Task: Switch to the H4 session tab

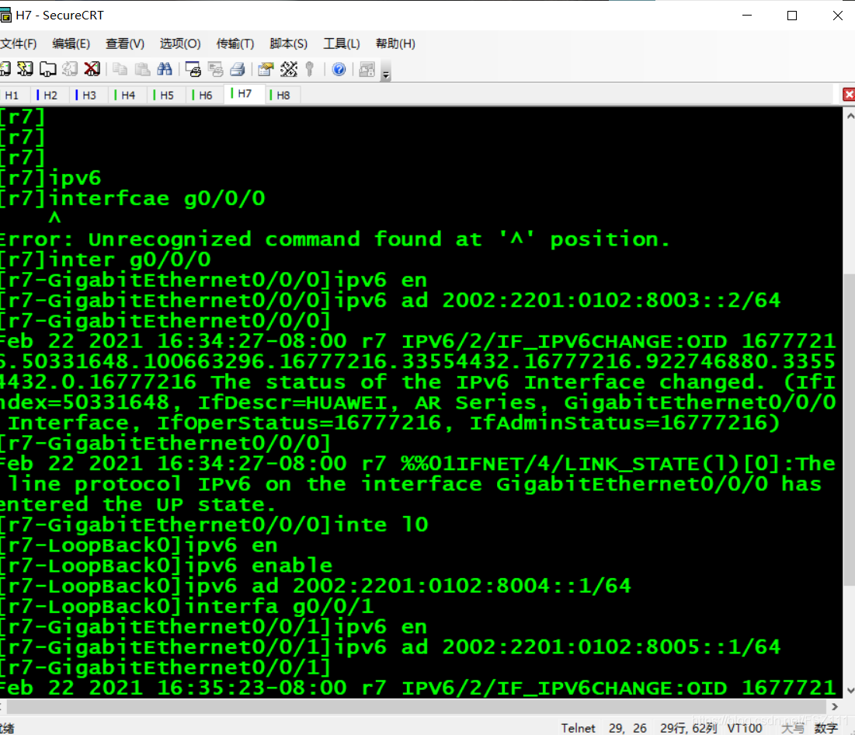Action: click(127, 95)
